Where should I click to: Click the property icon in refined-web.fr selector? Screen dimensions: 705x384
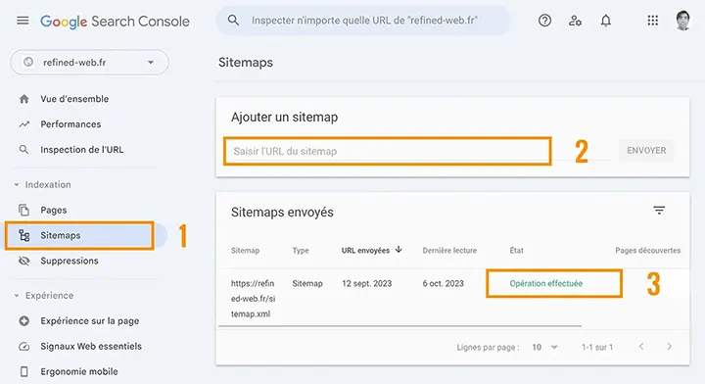point(28,62)
